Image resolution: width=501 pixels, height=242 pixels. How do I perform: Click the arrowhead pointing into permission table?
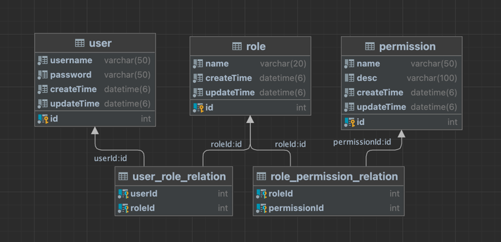click(x=402, y=133)
